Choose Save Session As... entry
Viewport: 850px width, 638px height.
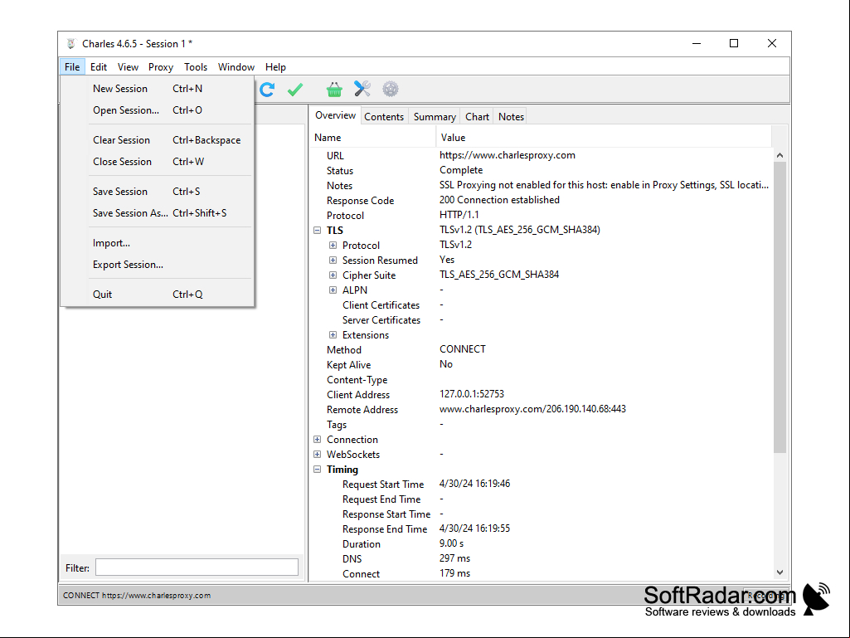tap(158, 213)
